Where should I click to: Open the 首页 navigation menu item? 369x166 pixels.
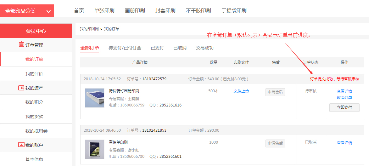79,11
